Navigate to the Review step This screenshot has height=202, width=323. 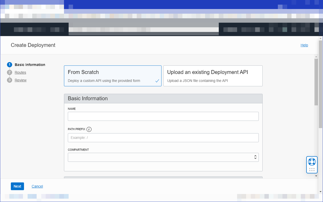click(21, 80)
